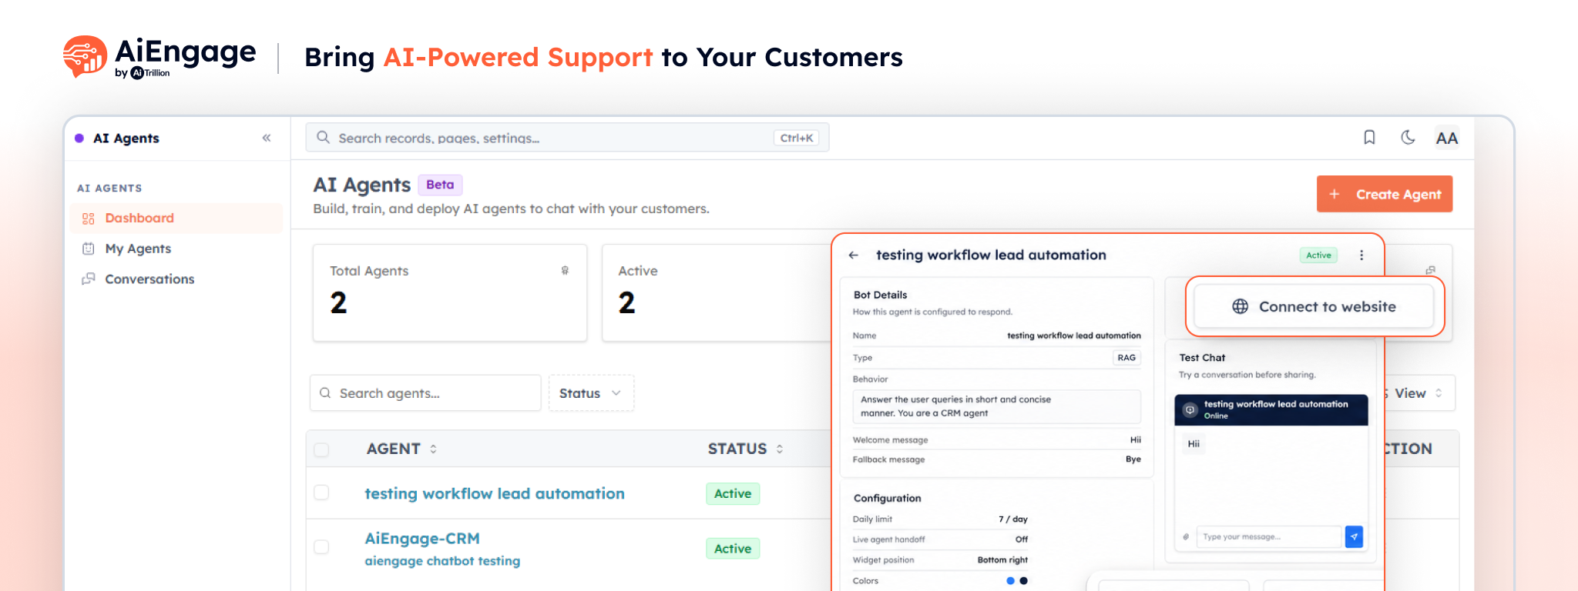
Task: Click the Active agents count card
Action: [x=717, y=292]
